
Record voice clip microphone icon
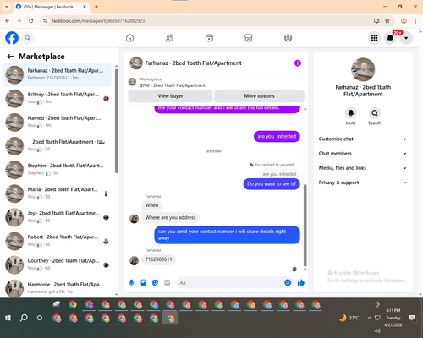click(131, 282)
